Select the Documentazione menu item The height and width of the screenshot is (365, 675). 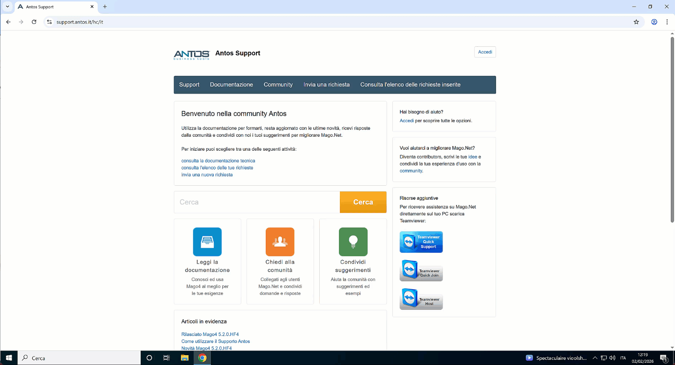232,85
